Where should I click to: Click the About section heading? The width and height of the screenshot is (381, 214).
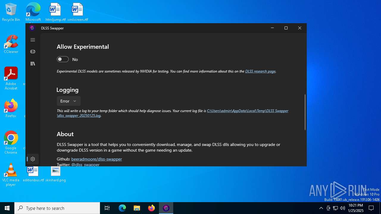[65, 134]
